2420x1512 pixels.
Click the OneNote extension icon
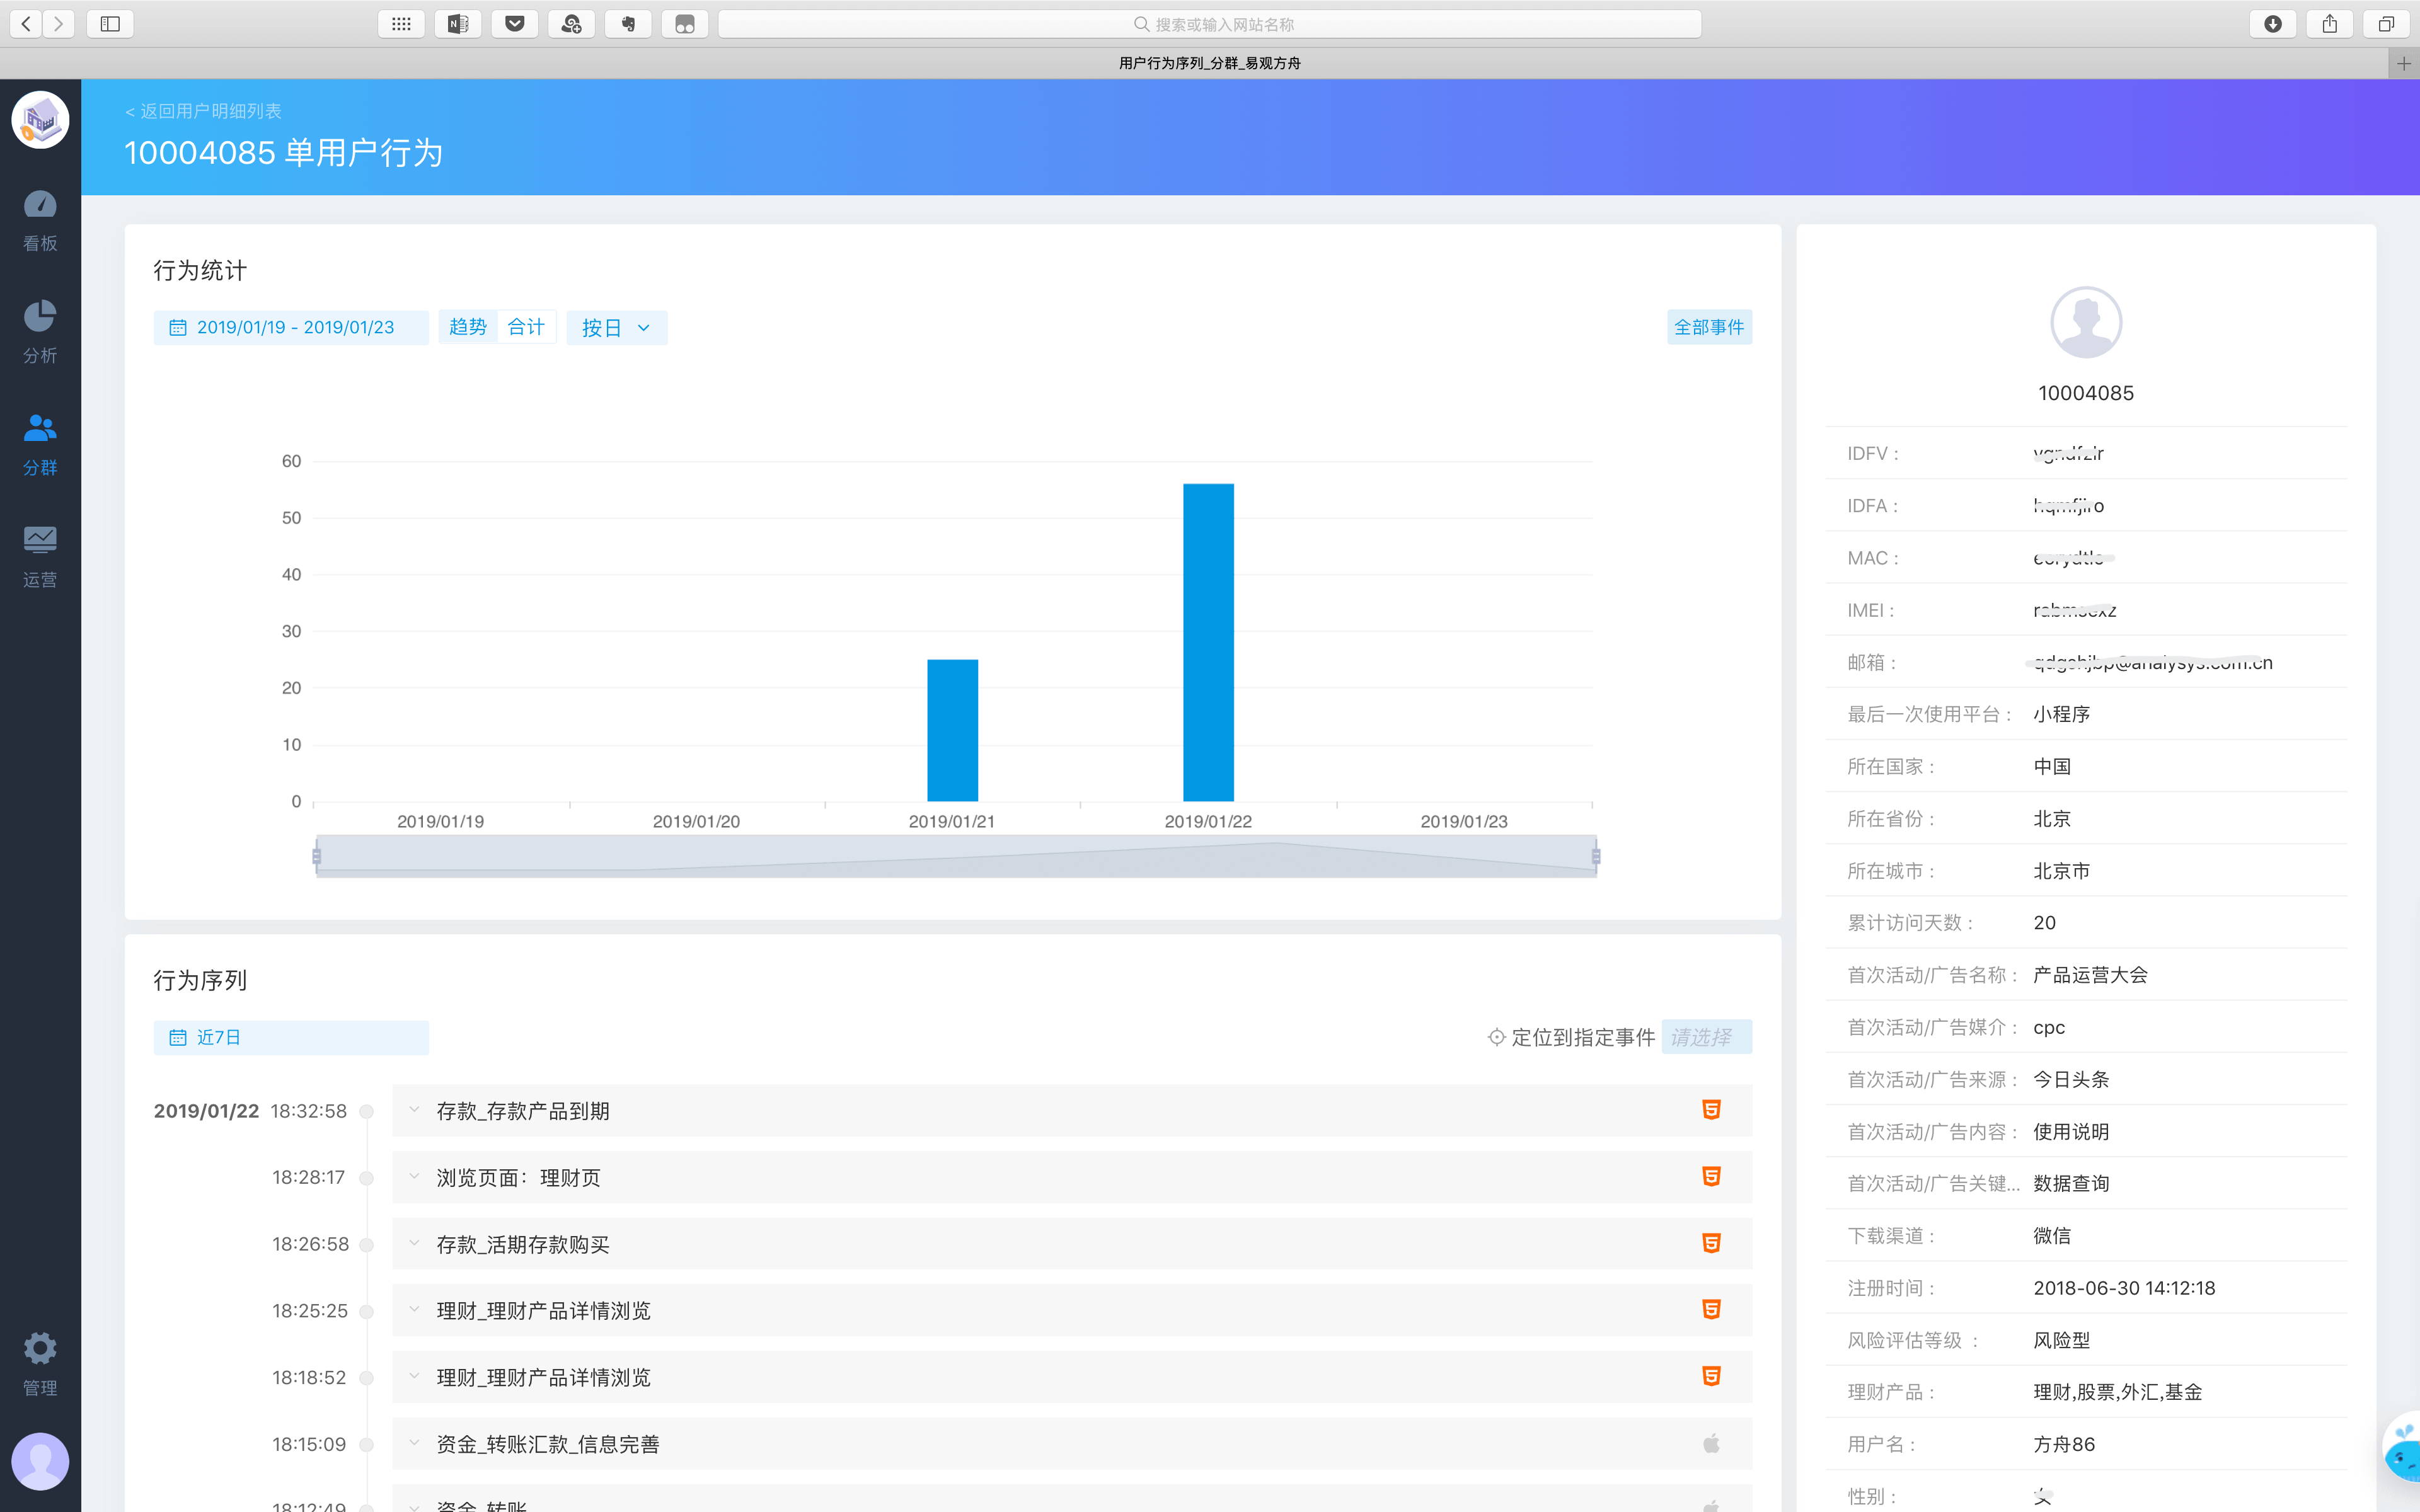pyautogui.click(x=458, y=24)
